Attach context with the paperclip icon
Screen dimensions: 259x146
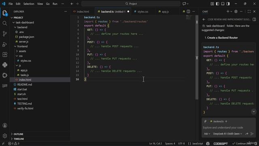click(x=205, y=121)
